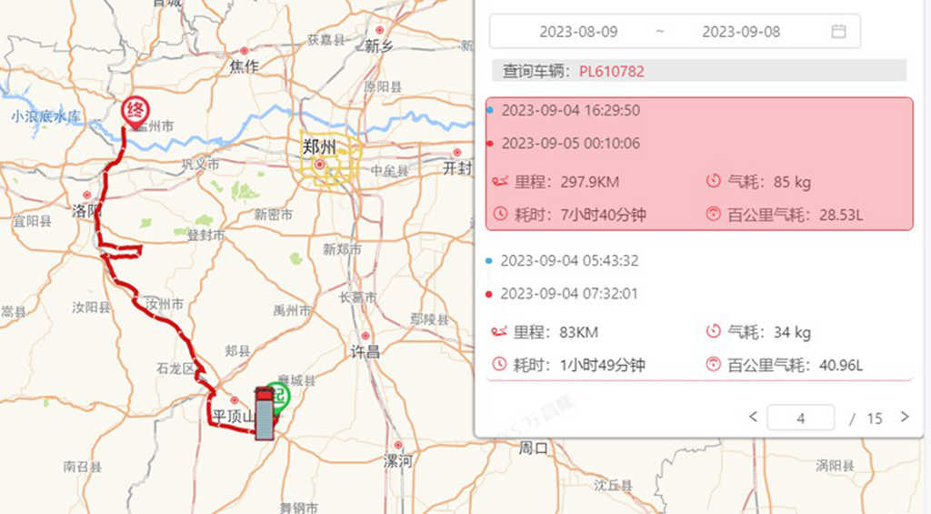Select trip starting 2023-09-04 16:29:50
Viewport: 931px width, 514px height.
pyautogui.click(x=570, y=110)
